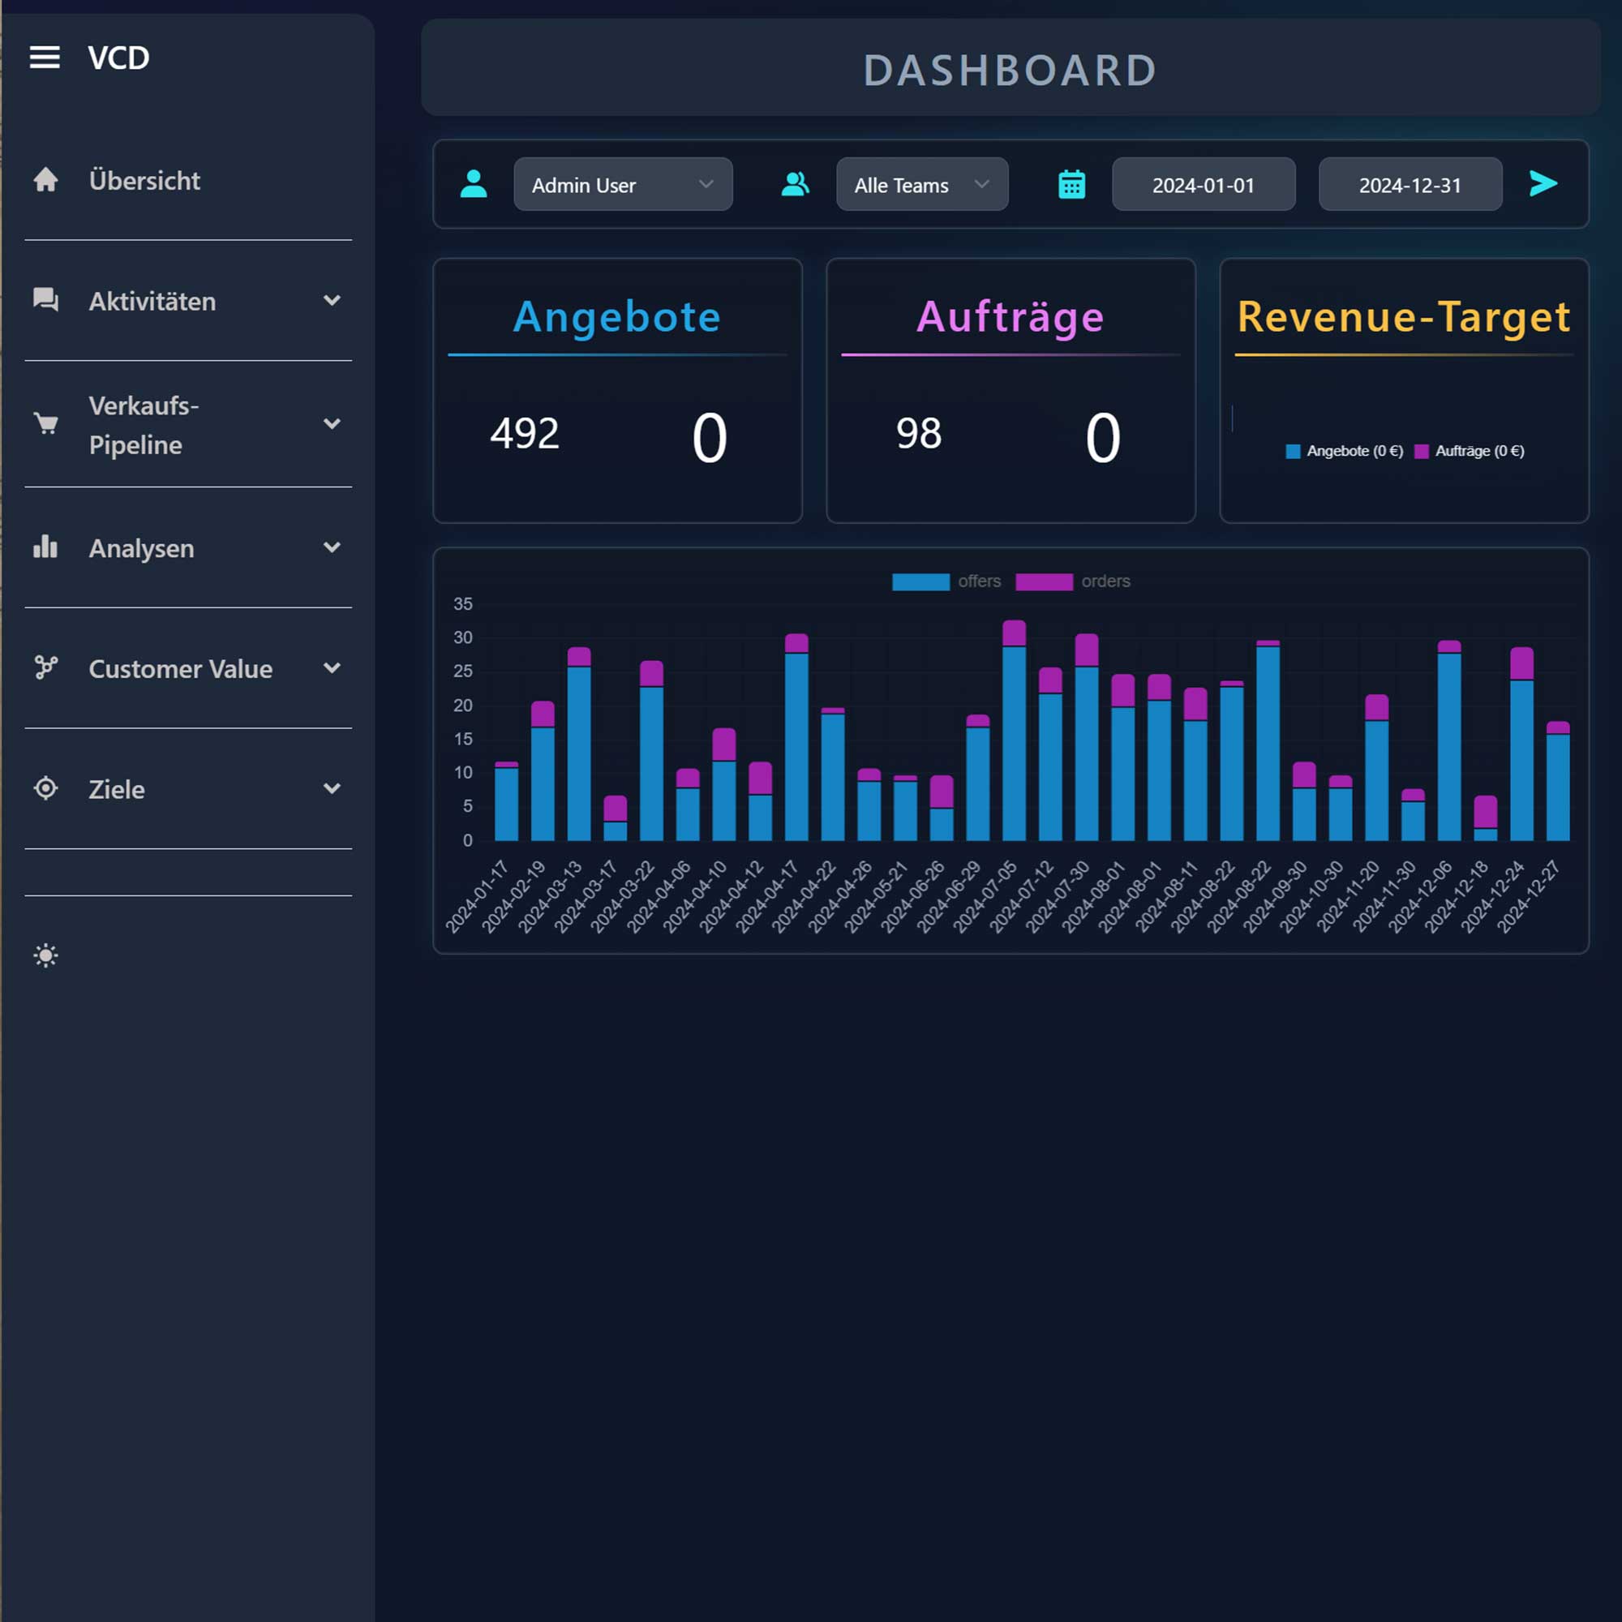Open the Analysen menu item

(188, 547)
